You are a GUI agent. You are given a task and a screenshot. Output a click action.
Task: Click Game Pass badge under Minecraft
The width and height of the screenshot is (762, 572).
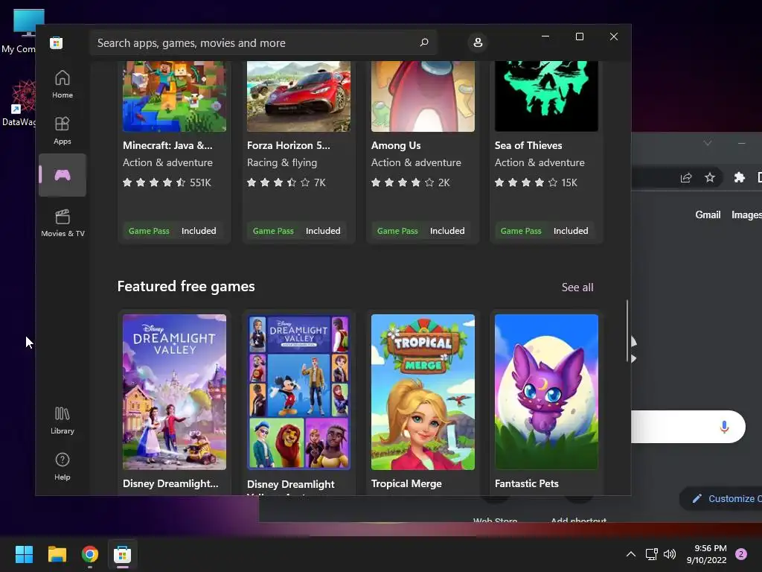point(149,231)
